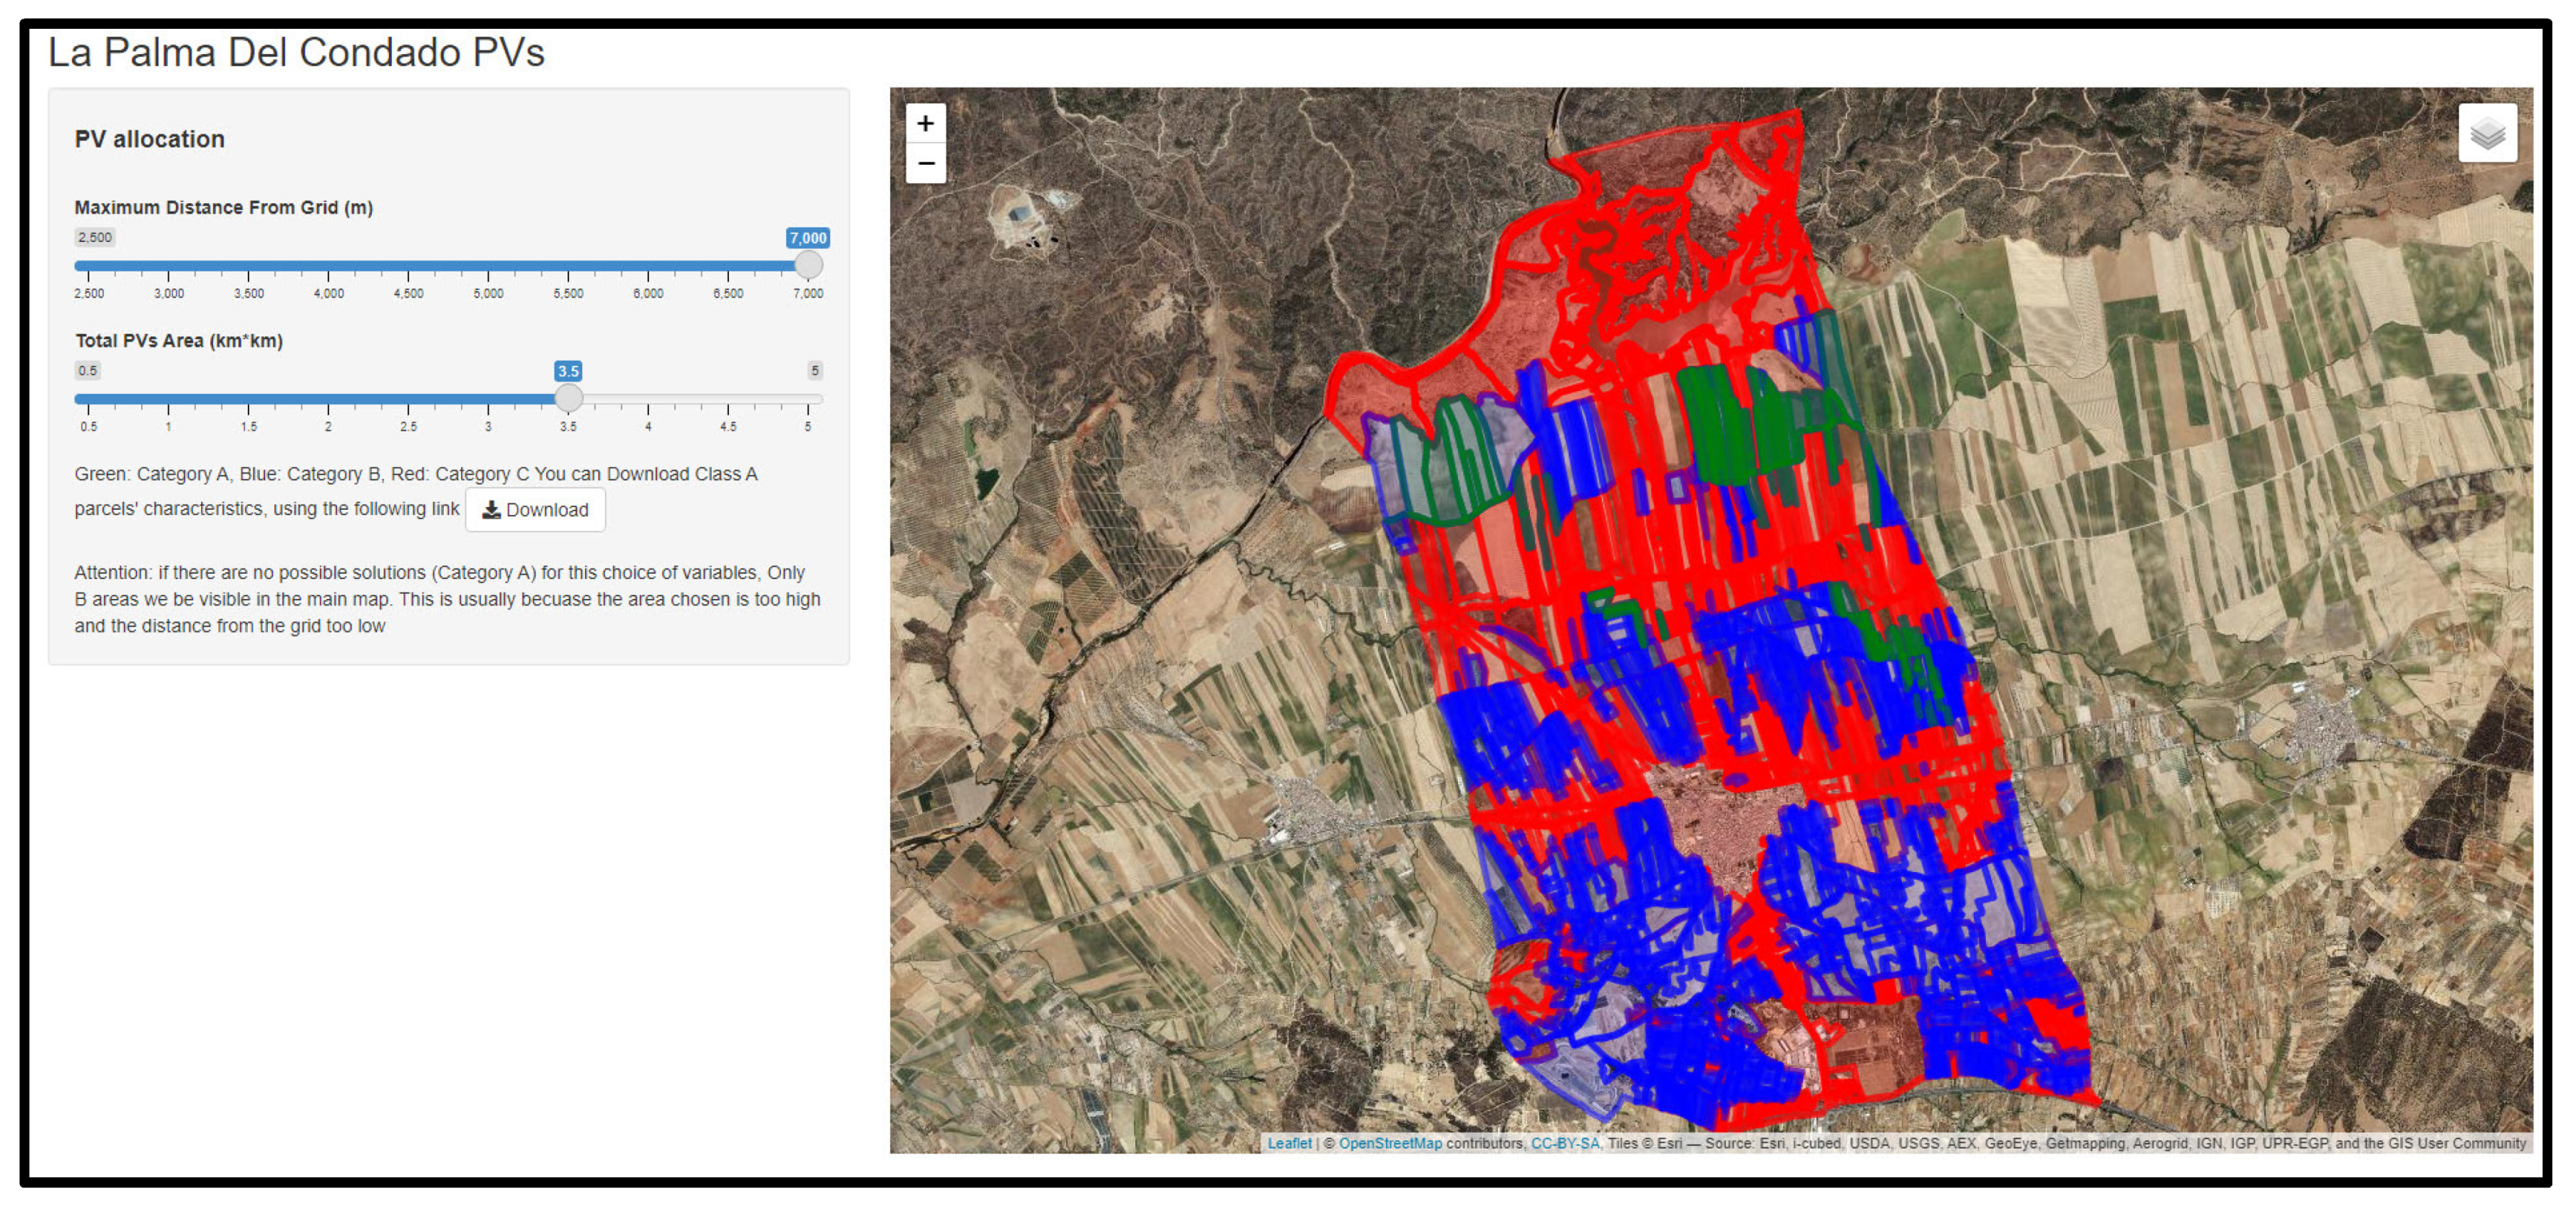Image resolution: width=2576 pixels, height=1209 pixels.
Task: Open the Leaflet attribution link
Action: (x=1289, y=1143)
